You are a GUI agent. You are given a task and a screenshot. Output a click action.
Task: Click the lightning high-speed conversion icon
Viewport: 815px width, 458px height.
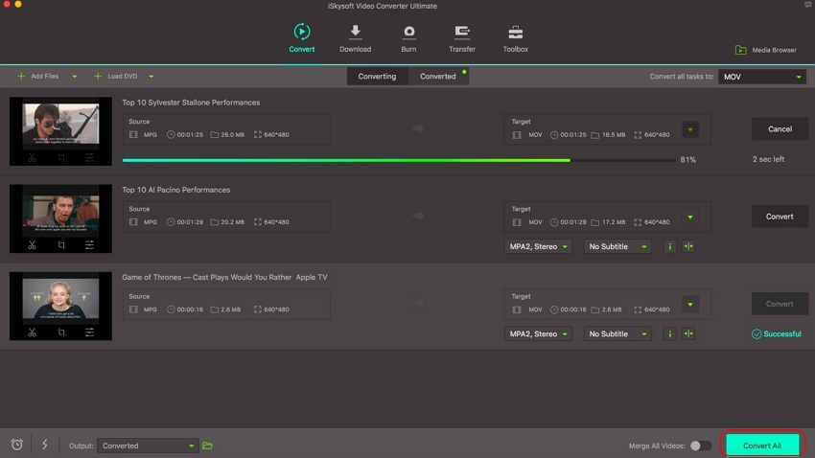(44, 445)
